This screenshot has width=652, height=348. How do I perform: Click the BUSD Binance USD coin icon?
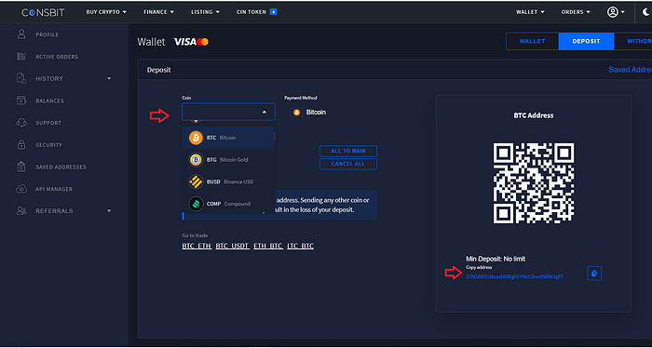coord(196,181)
